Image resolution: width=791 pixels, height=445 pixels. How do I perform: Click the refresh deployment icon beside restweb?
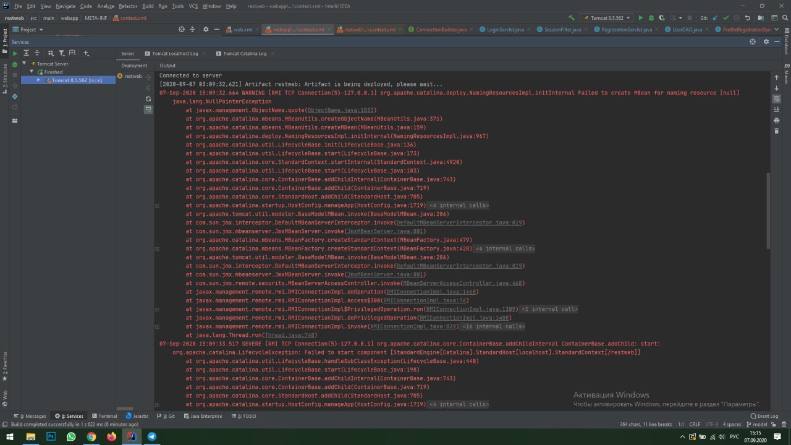coord(148,99)
